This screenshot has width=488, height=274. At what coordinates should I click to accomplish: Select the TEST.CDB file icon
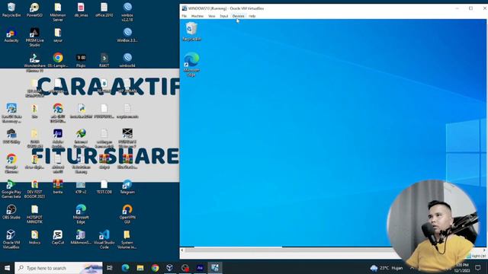click(104, 186)
